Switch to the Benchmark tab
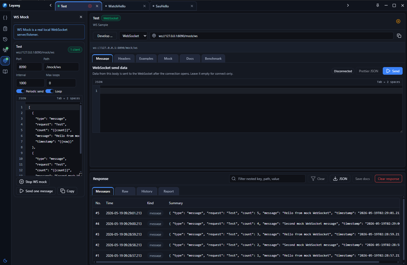This screenshot has width=407, height=265. click(213, 59)
